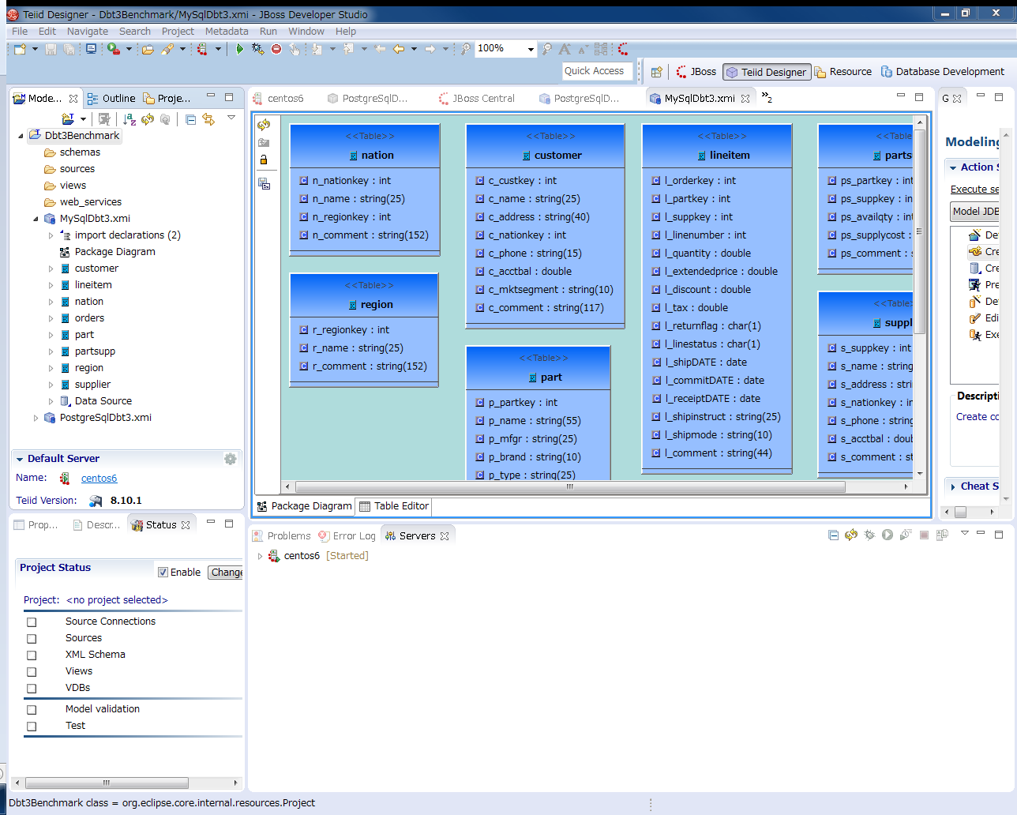Image resolution: width=1017 pixels, height=815 pixels.
Task: Select the web_services folder
Action: (x=91, y=202)
